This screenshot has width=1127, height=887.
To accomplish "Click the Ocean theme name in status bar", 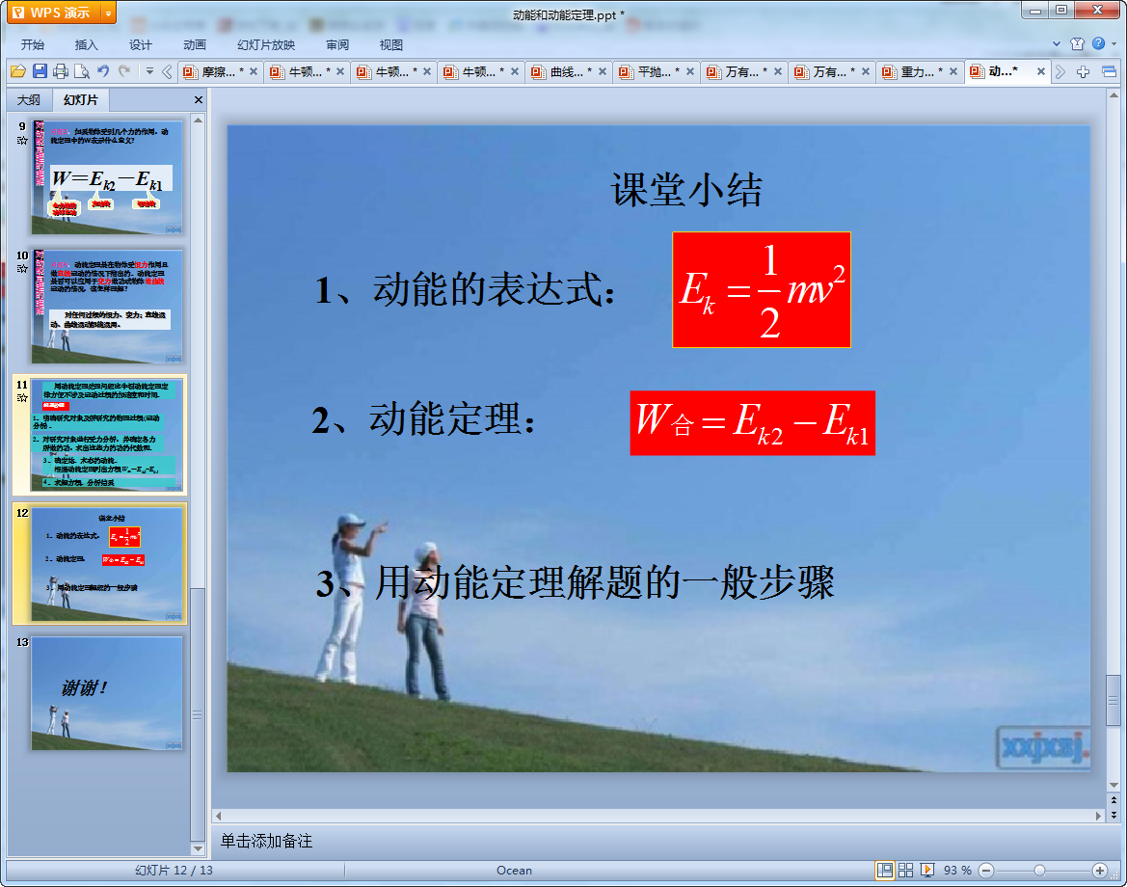I will (x=514, y=871).
